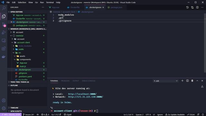Click lesson-26 branch in status bar
The image size is (206, 116).
point(28,115)
